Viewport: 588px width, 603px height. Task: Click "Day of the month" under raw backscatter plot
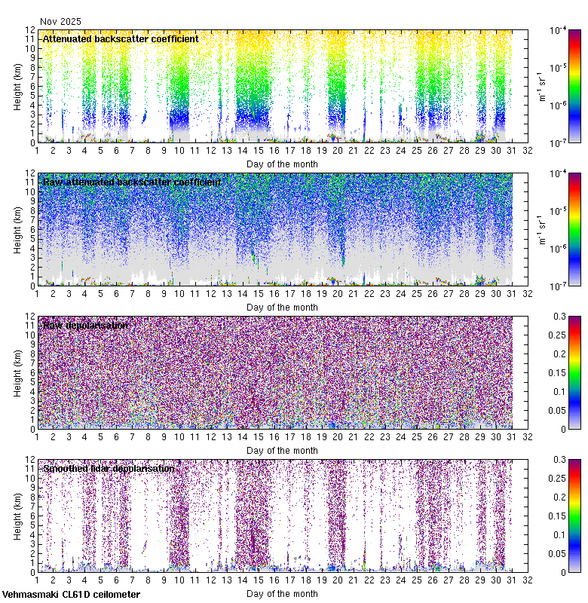(282, 308)
